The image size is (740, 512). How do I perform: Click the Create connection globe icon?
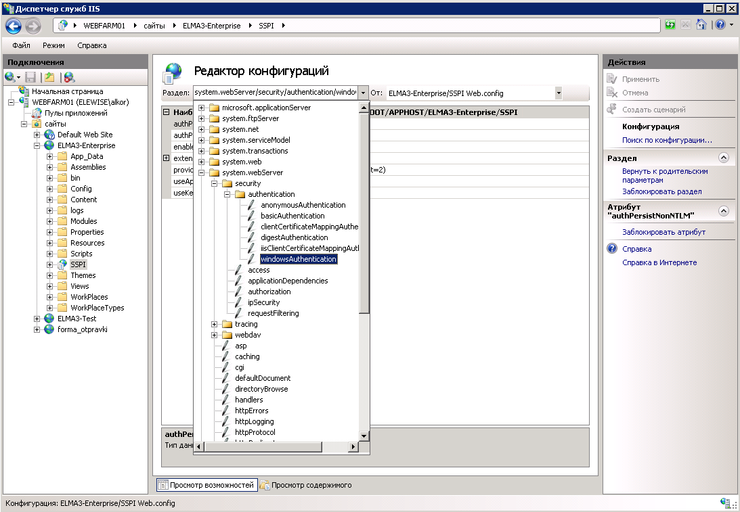coord(10,77)
